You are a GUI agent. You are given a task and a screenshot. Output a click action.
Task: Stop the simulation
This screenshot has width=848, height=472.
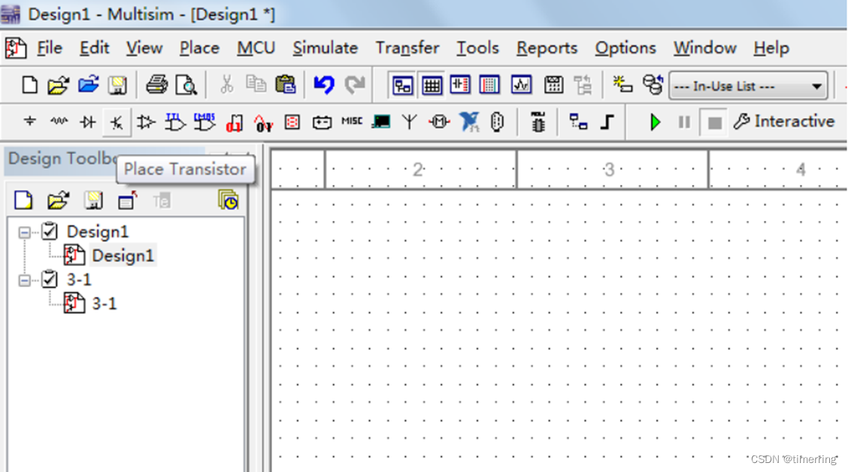point(714,123)
